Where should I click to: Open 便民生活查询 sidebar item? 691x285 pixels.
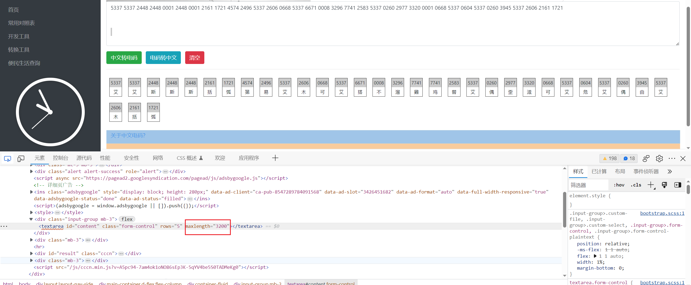[24, 63]
